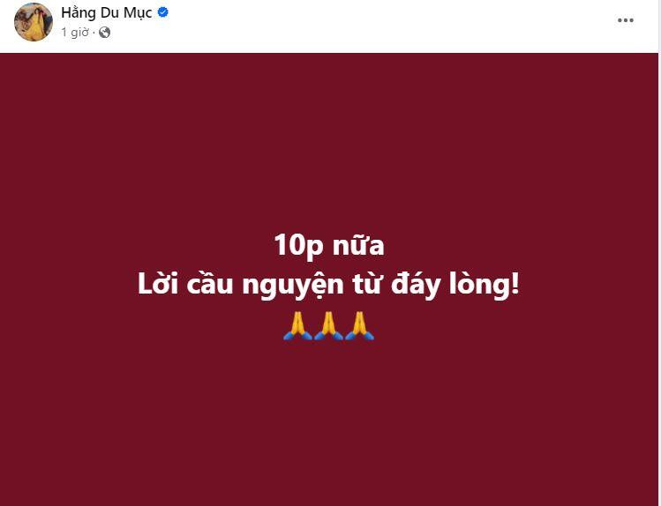Click the word 'cầu' in the post
Image resolution: width=661 pixels, height=506 pixels.
209,284
